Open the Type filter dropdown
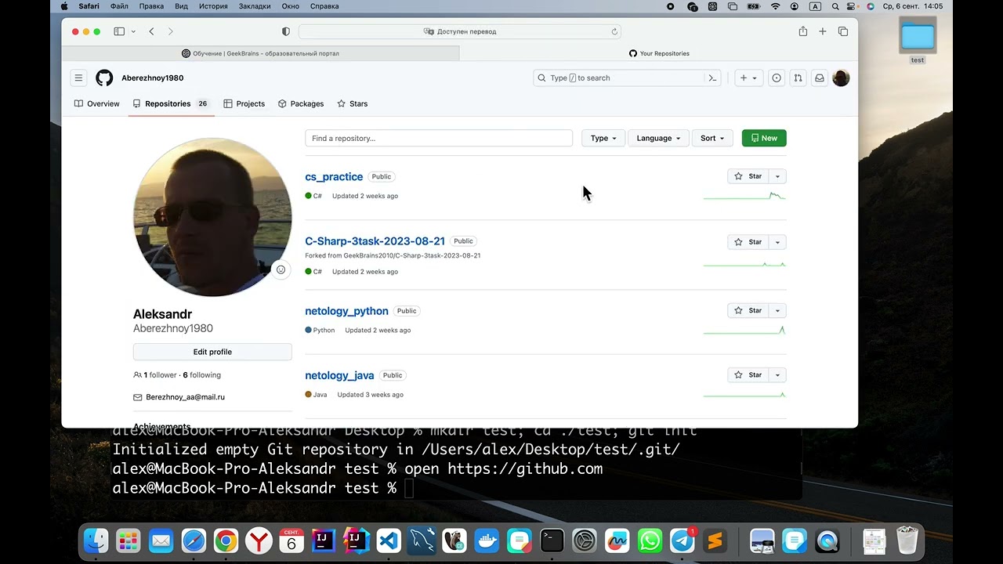This screenshot has width=1003, height=564. click(603, 138)
